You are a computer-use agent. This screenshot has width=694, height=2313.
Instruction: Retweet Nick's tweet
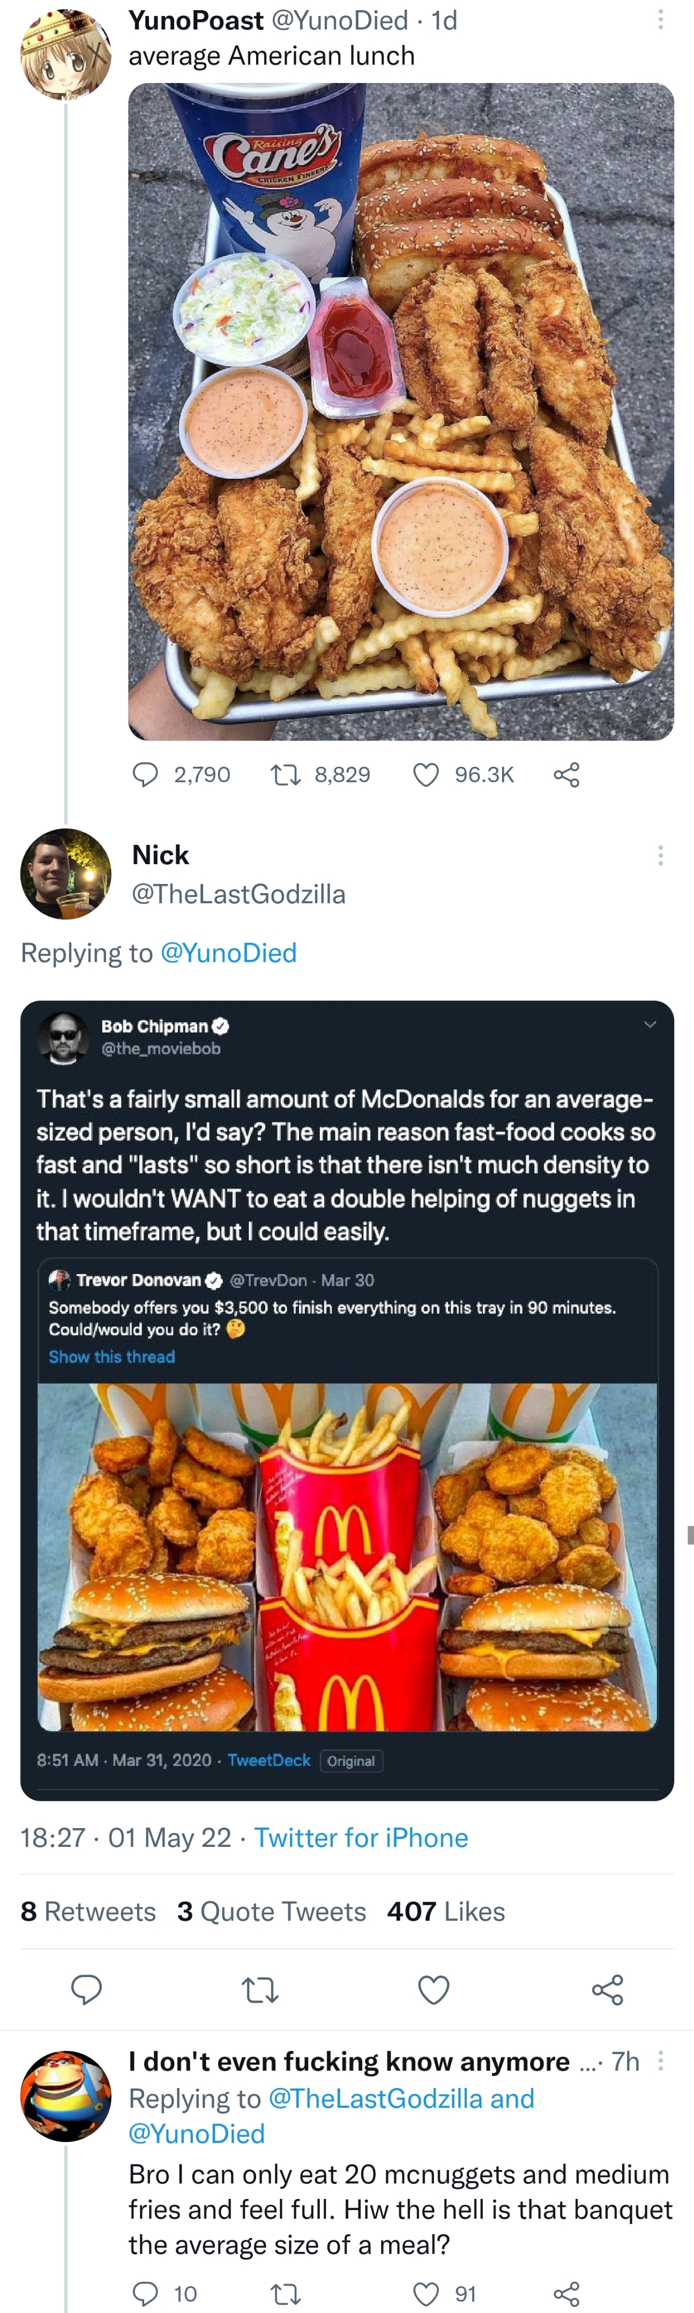(x=260, y=1990)
